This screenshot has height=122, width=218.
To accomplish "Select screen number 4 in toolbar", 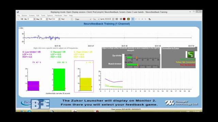I will [142, 19].
